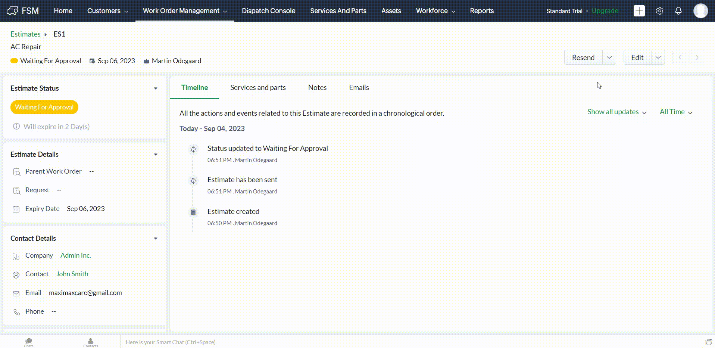This screenshot has height=348, width=715.
Task: Open the Contacts icon in bottom bar
Action: click(x=91, y=342)
